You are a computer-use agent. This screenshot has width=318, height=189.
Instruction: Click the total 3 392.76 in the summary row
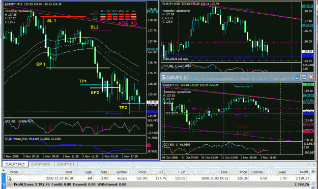302,184
